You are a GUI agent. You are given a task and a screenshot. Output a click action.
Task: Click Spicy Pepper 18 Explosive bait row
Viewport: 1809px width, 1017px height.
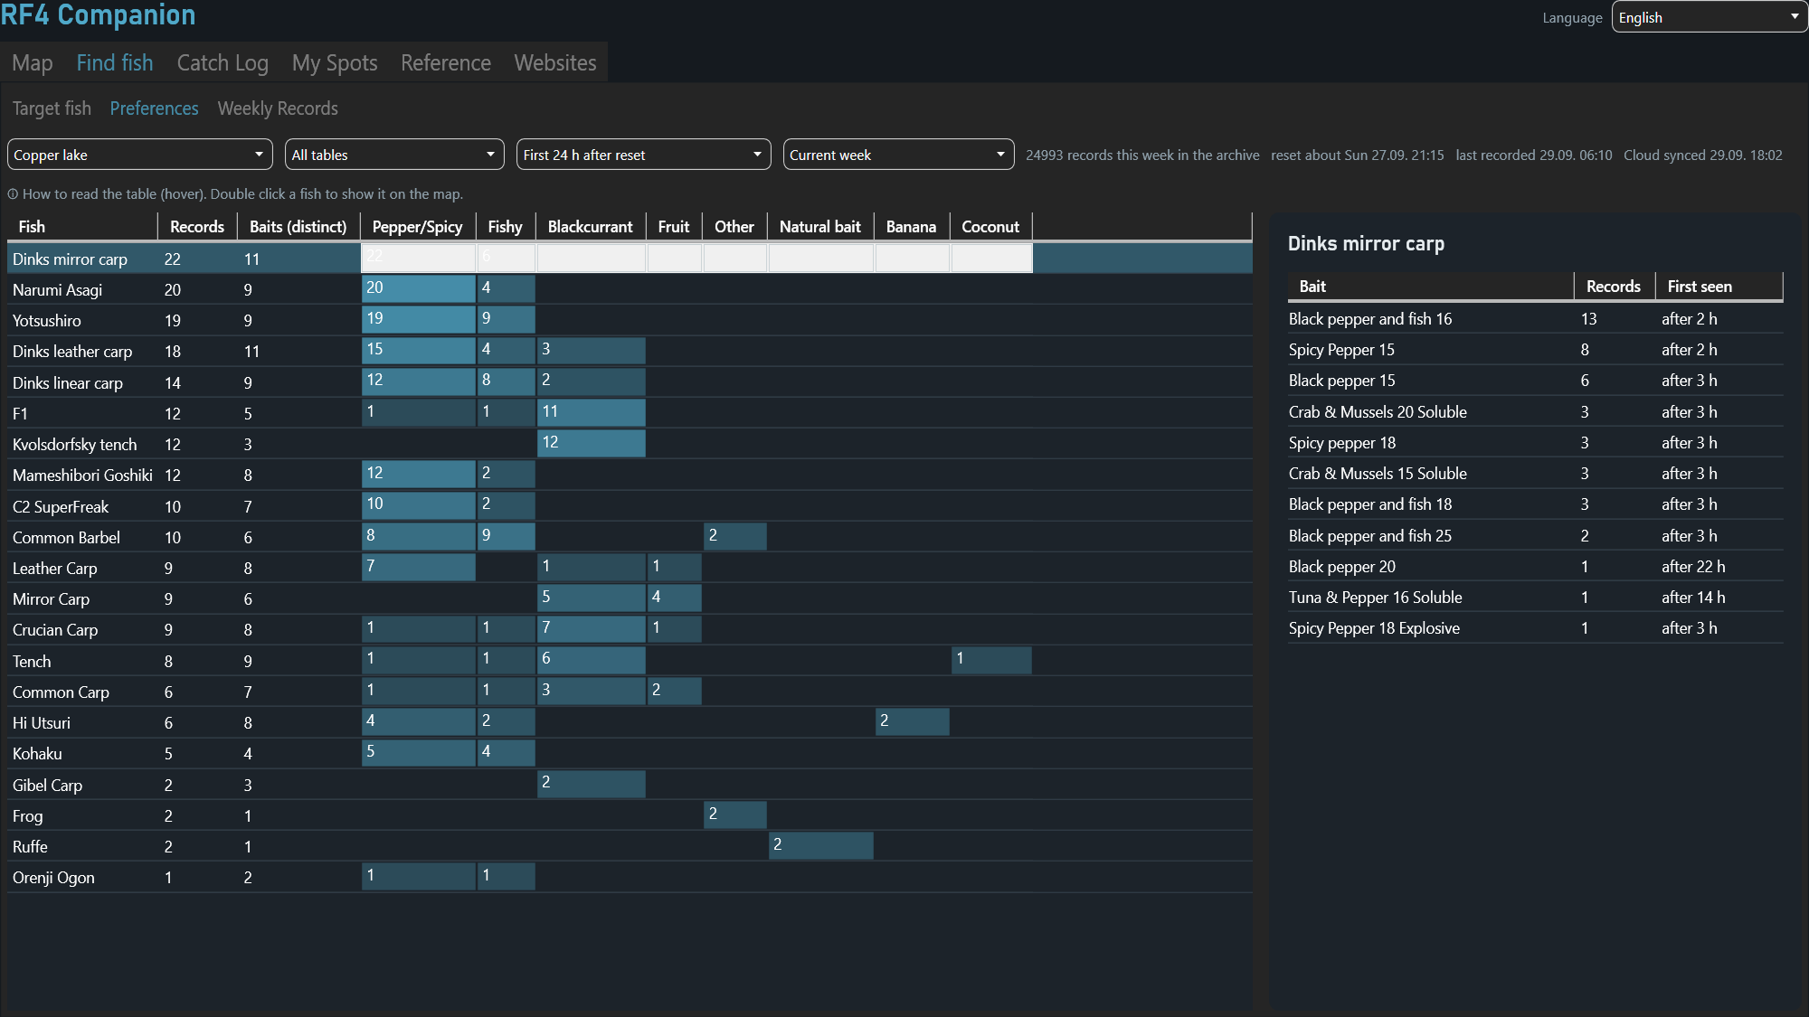pos(1535,628)
